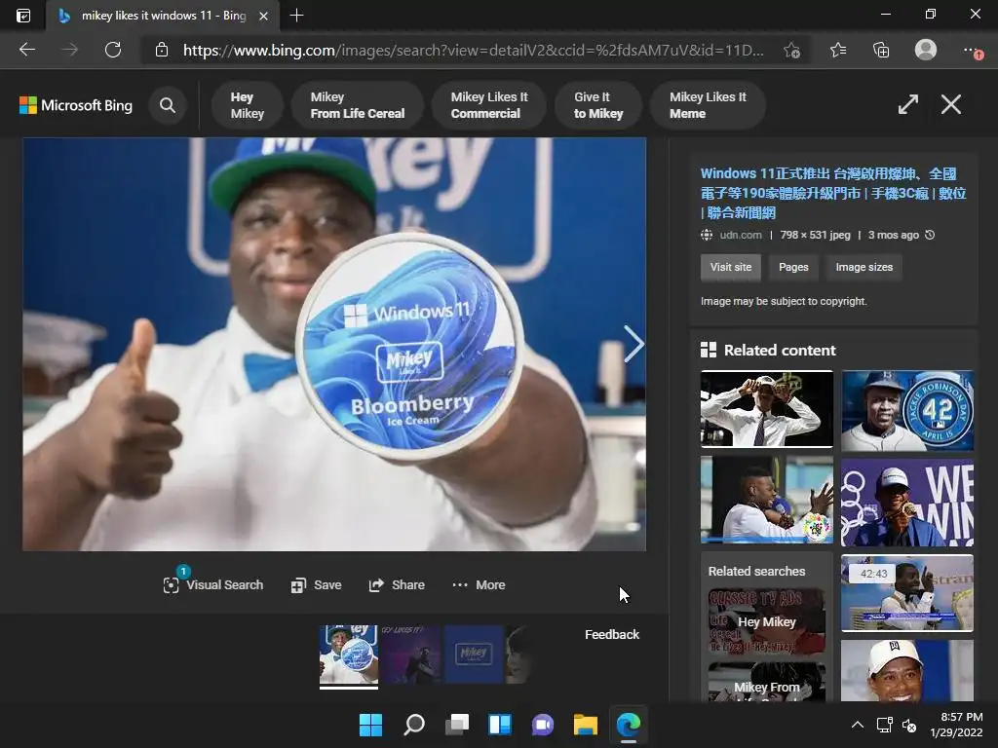Screen dimensions: 998x748
Task: Show Pages containing this image
Action: point(793,267)
